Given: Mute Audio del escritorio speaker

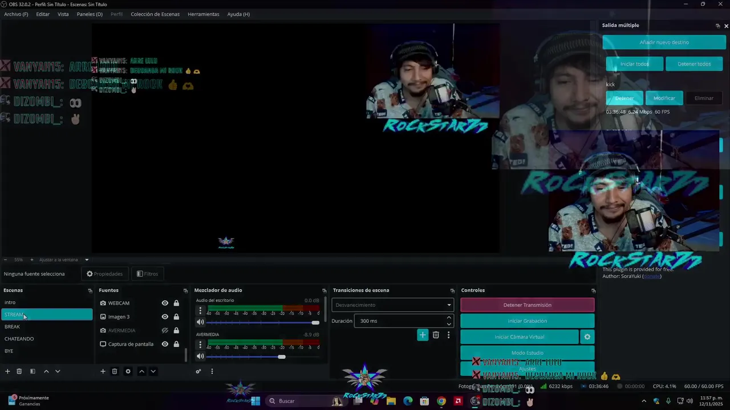Looking at the screenshot, I should point(200,322).
